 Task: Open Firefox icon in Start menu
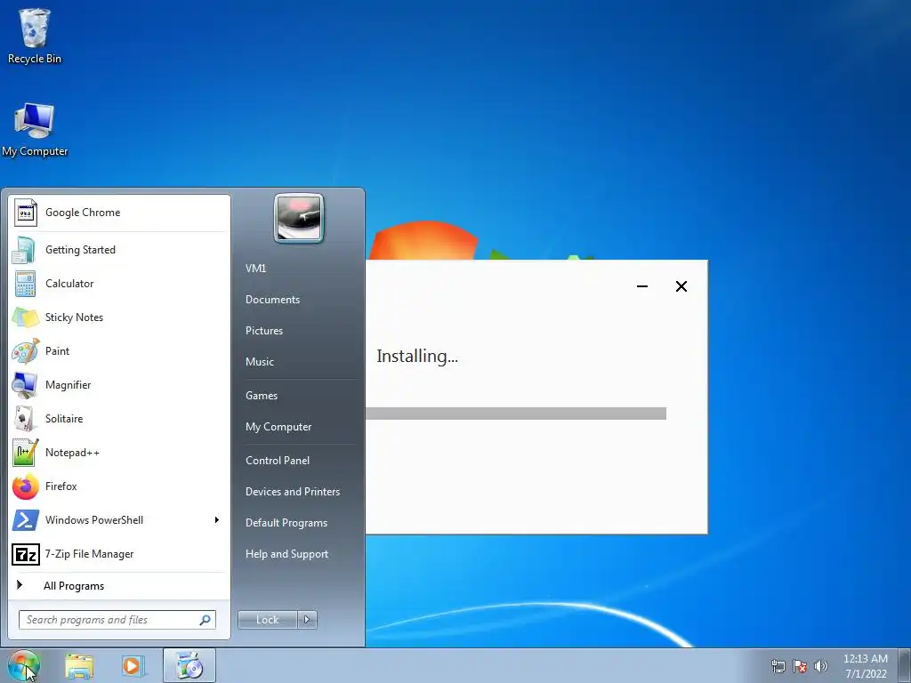[25, 486]
